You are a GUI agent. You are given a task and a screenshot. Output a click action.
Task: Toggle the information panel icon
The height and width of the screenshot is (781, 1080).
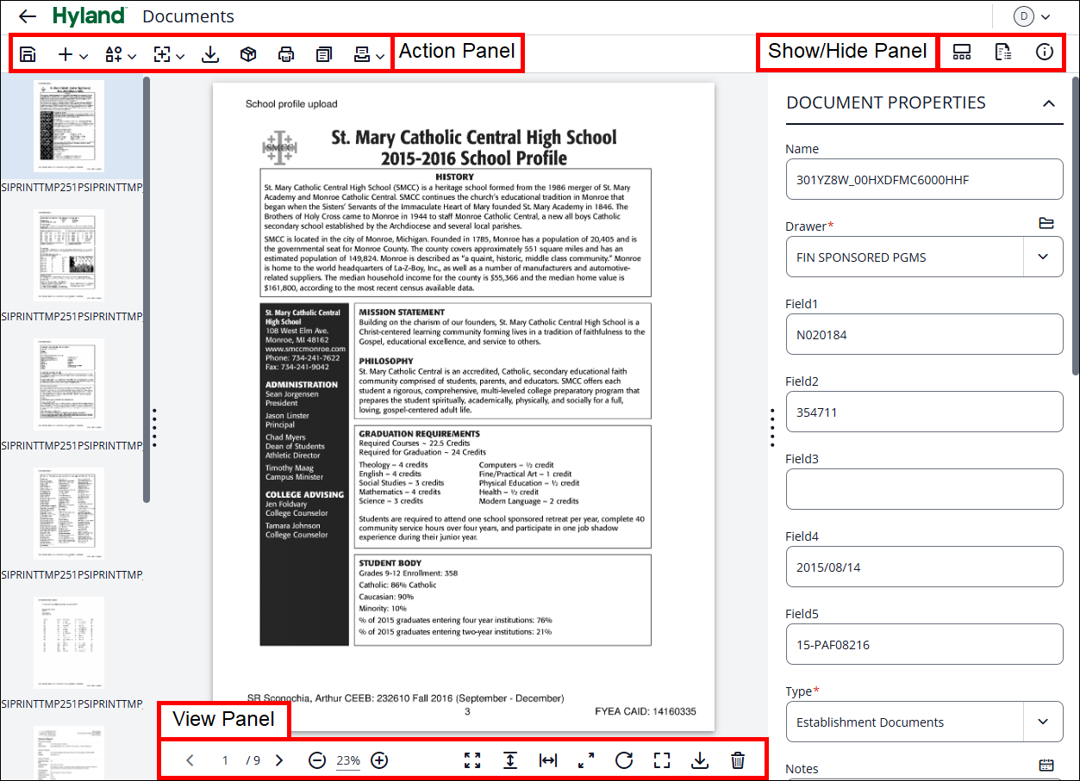point(1044,53)
